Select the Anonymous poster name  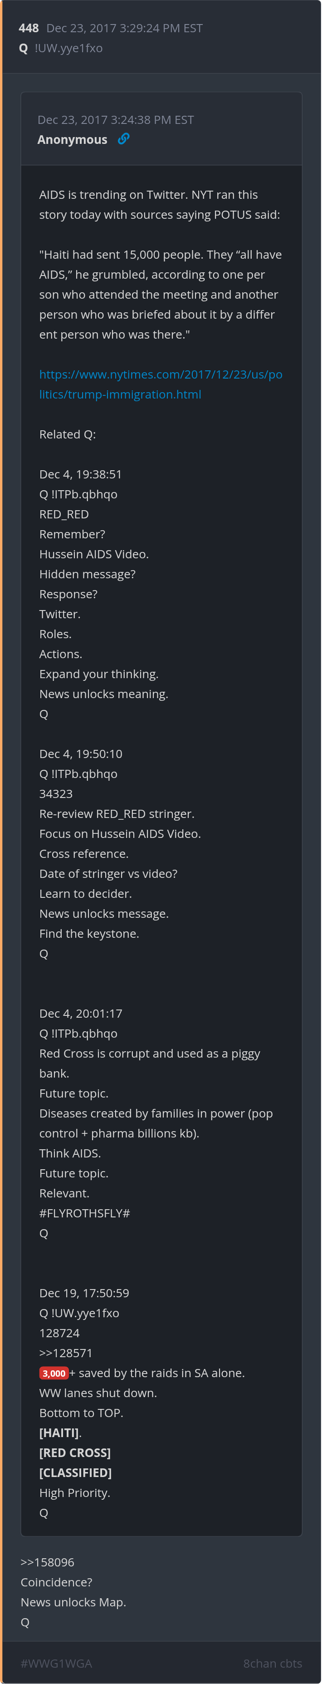72,139
